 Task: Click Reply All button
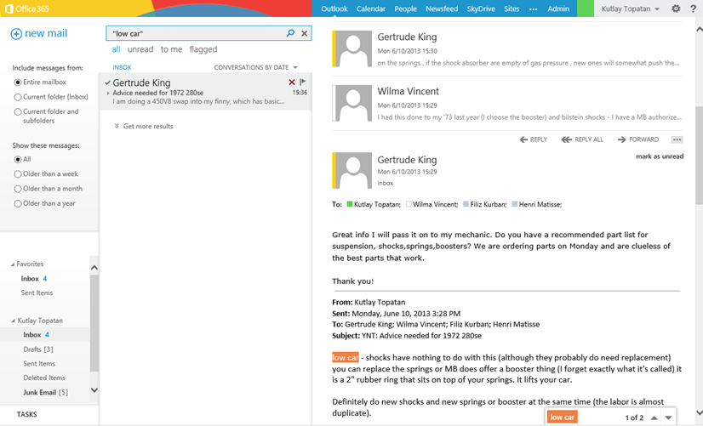click(x=582, y=139)
